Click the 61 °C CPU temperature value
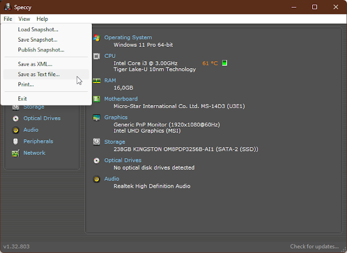The height and width of the screenshot is (253, 347). [x=210, y=64]
